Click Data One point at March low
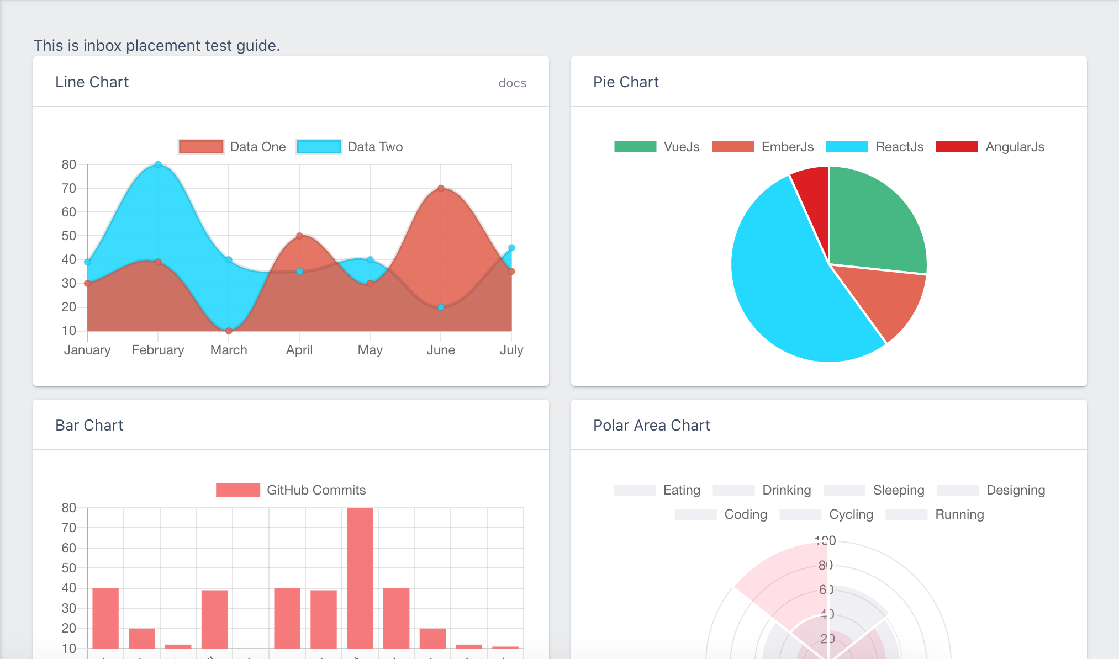 (229, 331)
